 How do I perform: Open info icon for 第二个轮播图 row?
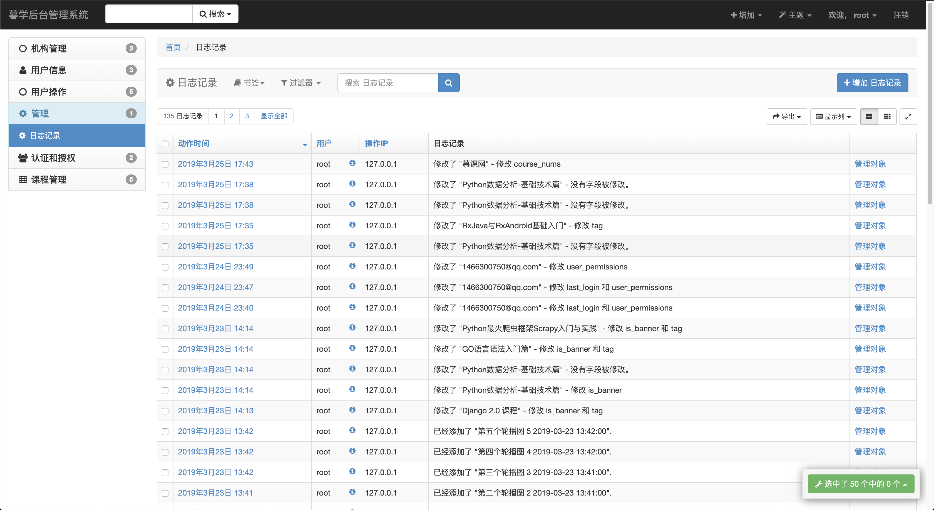(x=352, y=492)
